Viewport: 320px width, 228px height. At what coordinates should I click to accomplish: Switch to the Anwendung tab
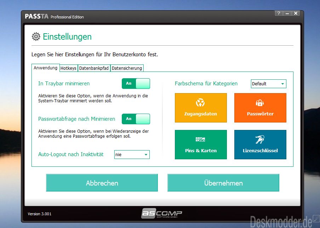[x=46, y=68]
